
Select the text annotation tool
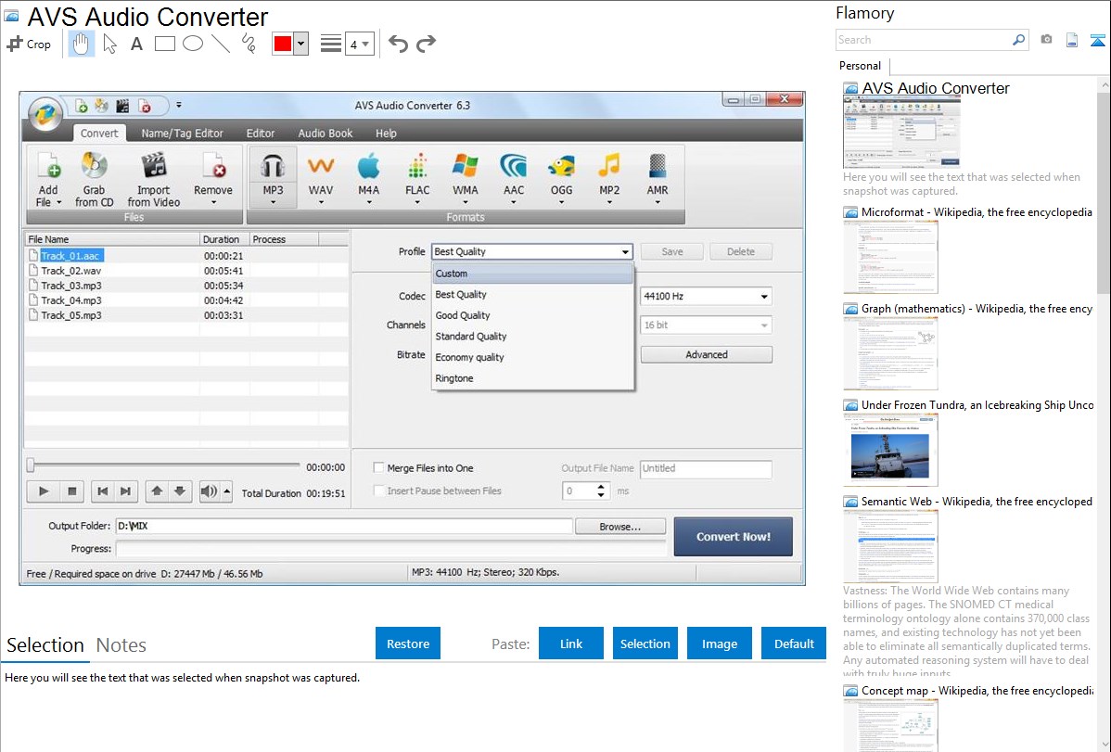pos(136,44)
